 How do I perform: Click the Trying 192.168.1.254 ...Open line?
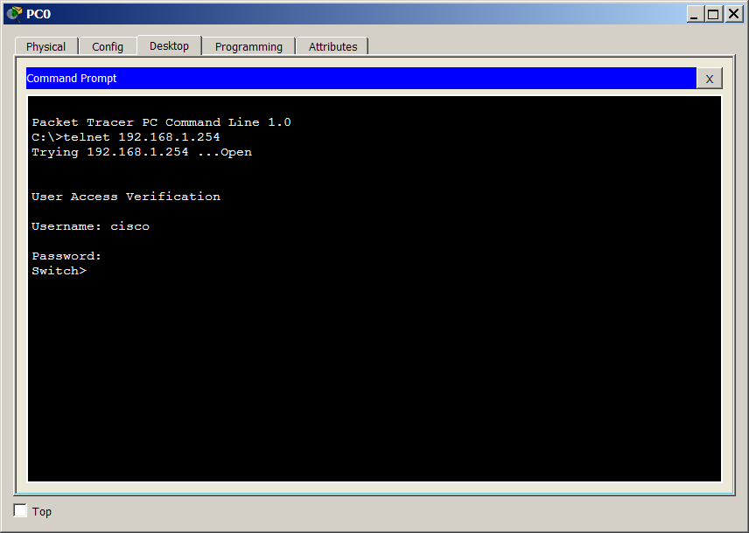tap(142, 152)
